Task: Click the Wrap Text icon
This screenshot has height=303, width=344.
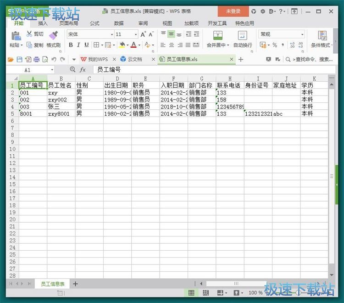Action: click(243, 35)
